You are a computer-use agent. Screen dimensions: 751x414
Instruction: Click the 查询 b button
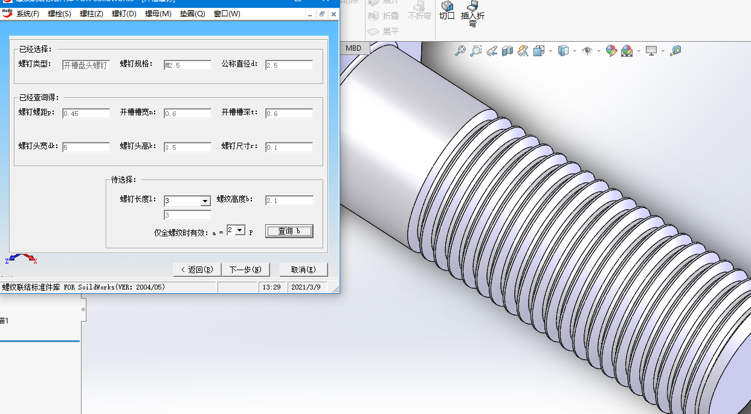289,231
